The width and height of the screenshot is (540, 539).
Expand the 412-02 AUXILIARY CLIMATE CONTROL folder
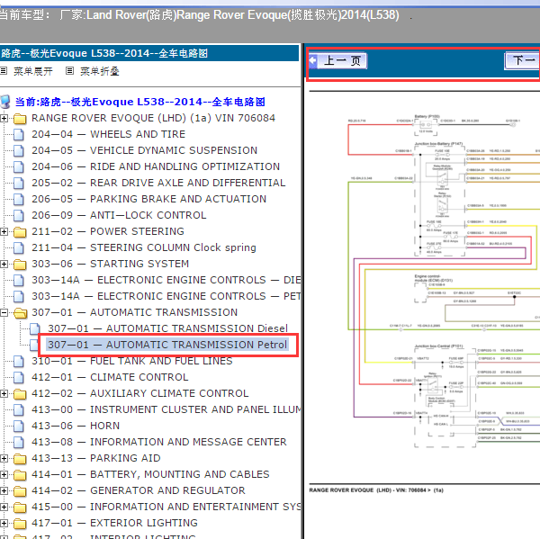tap(4, 393)
